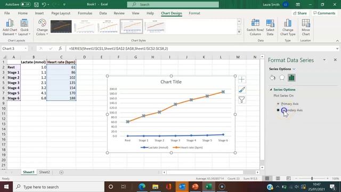Image resolution: width=341 pixels, height=192 pixels.
Task: Open Change Colors palette
Action: [x=42, y=27]
